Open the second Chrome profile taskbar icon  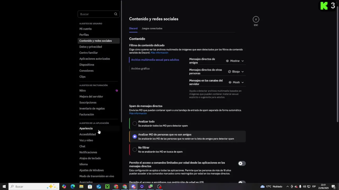coord(125,187)
